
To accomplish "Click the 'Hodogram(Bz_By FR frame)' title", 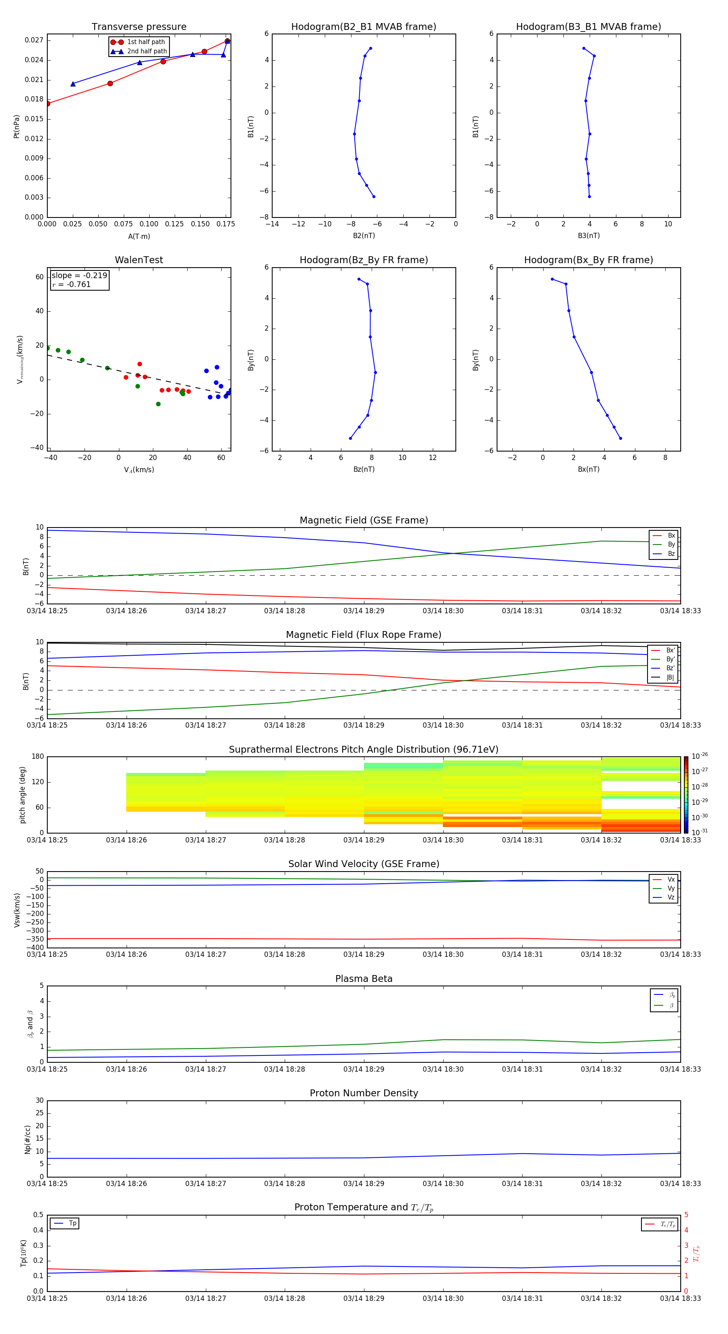I will (364, 260).
